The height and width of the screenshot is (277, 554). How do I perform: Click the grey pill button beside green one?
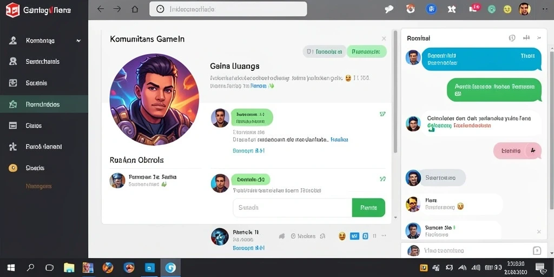click(324, 51)
